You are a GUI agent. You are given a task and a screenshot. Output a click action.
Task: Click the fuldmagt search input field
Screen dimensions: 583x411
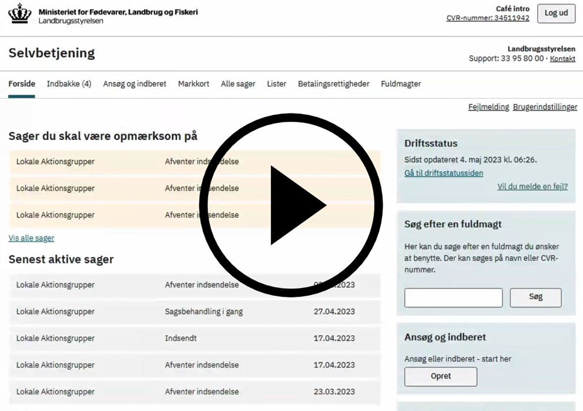pos(453,298)
